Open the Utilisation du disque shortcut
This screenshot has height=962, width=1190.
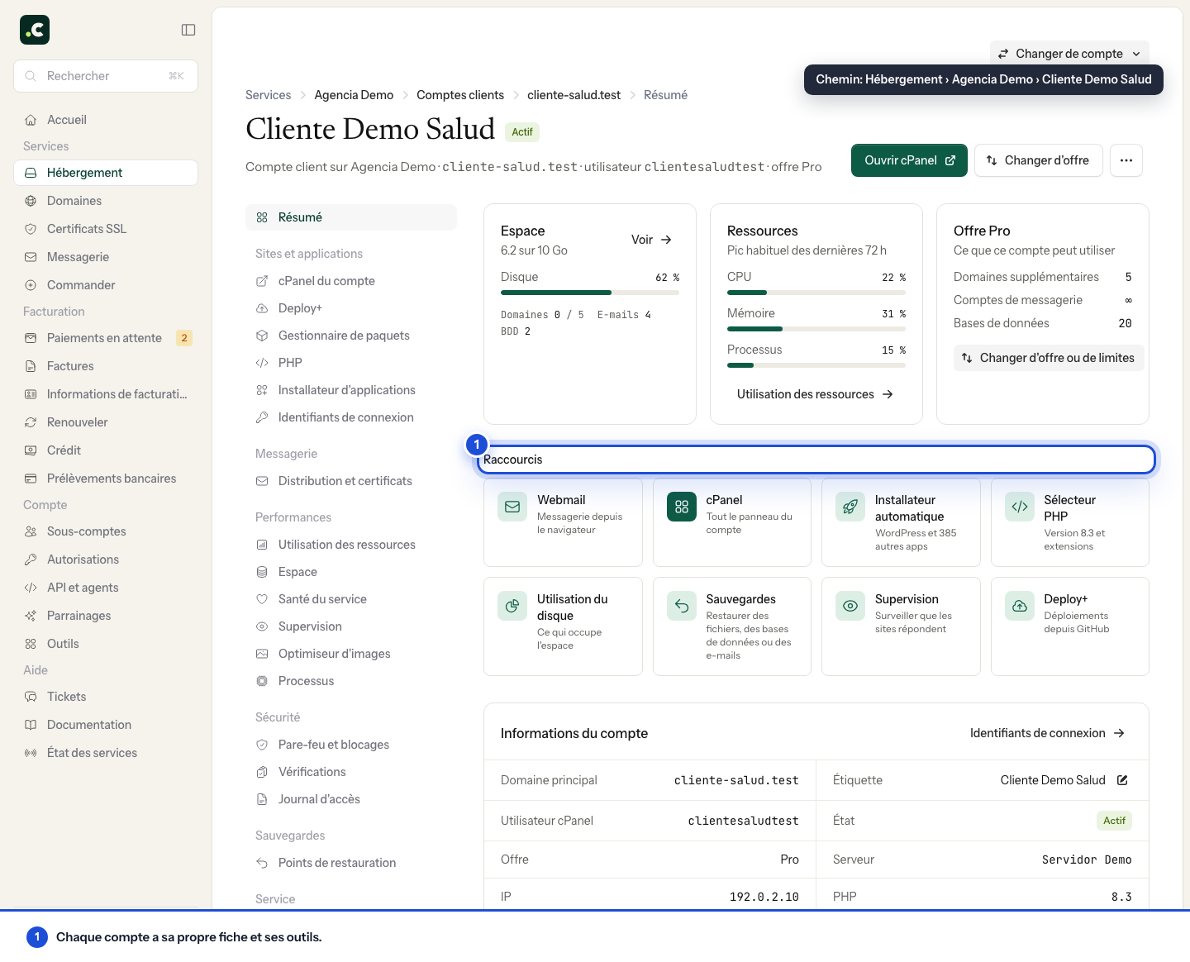563,626
